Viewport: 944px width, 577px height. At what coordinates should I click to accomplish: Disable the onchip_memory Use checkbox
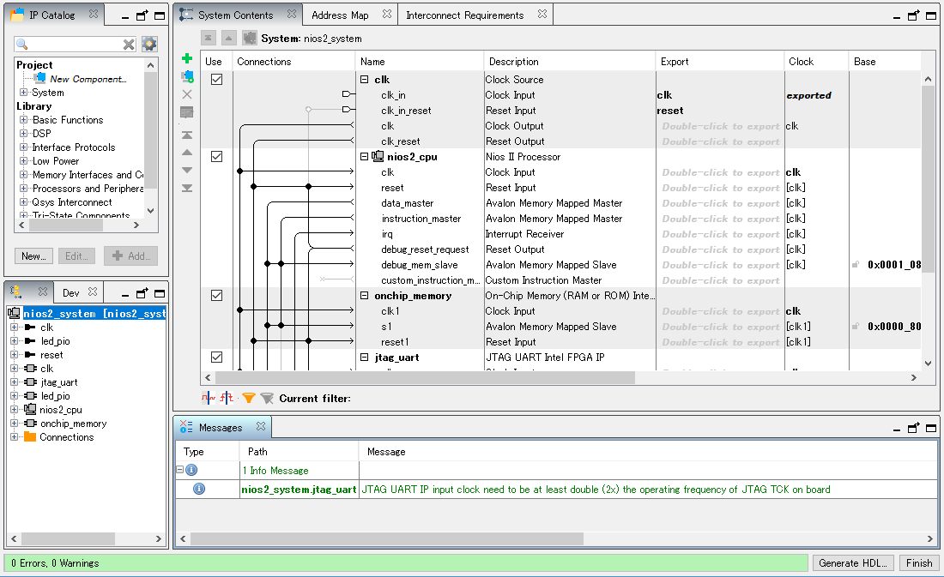tap(216, 296)
